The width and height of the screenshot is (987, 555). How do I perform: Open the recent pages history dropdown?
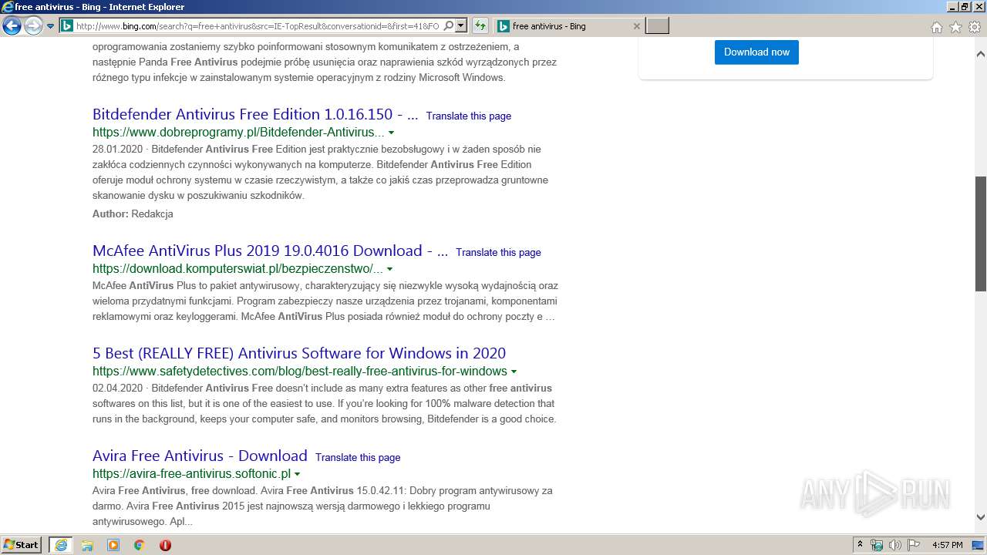50,26
